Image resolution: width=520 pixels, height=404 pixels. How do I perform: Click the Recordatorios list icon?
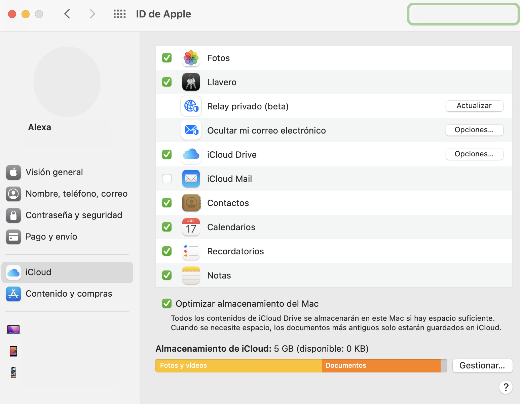191,251
